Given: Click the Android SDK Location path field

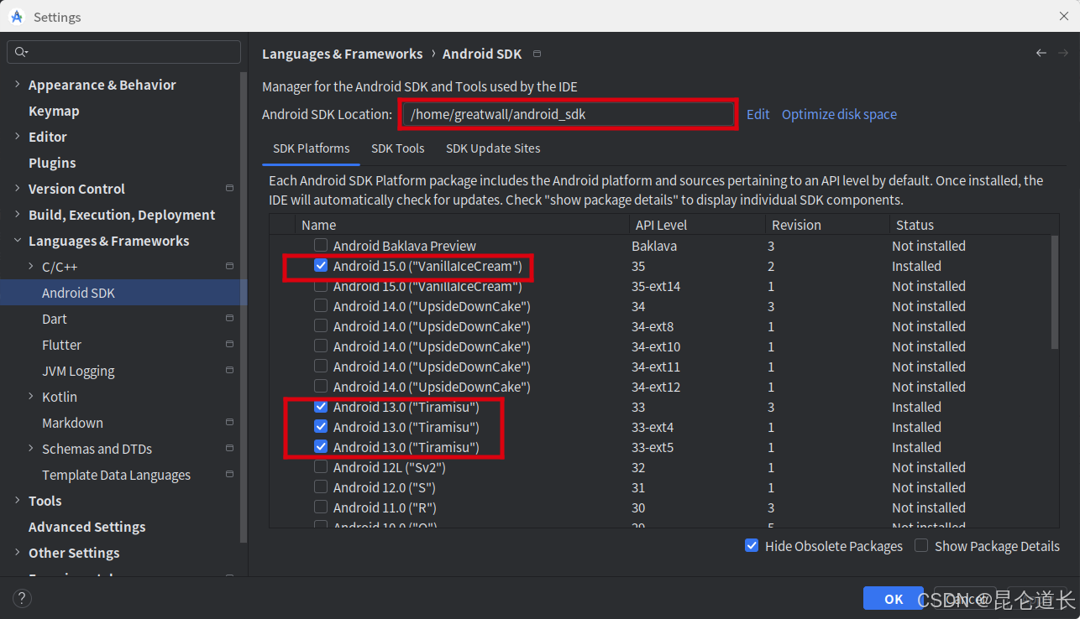Looking at the screenshot, I should pos(569,114).
